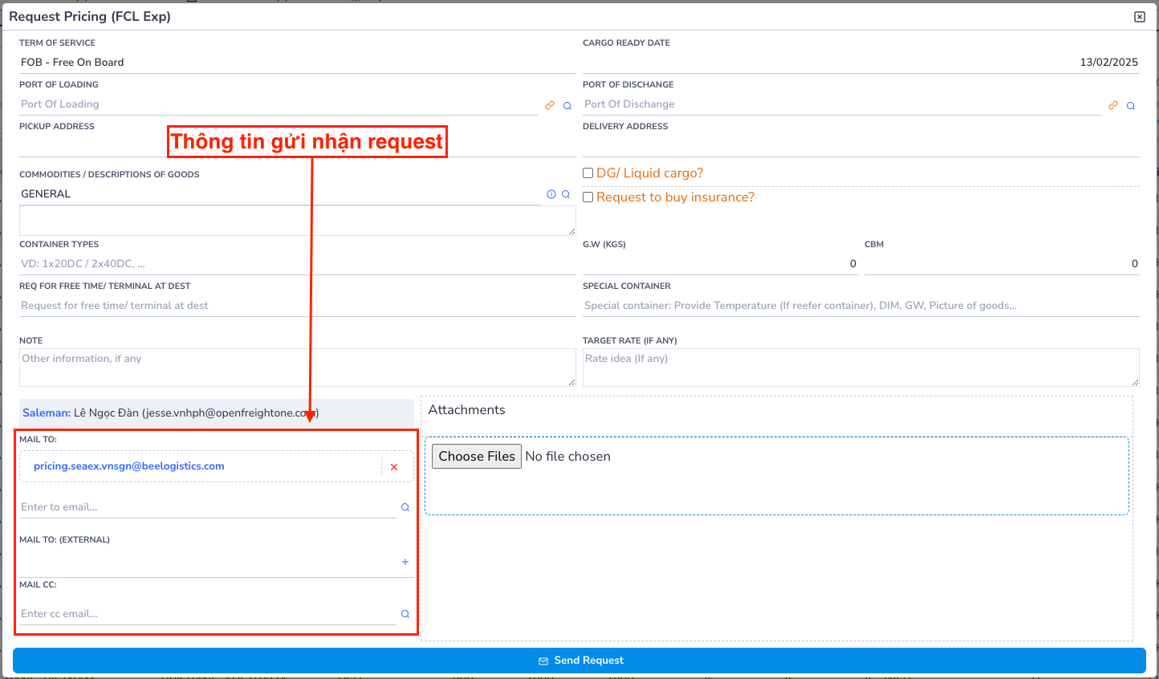1159x679 pixels.
Task: Click the search icon in the MAIL CC field
Action: [x=405, y=613]
